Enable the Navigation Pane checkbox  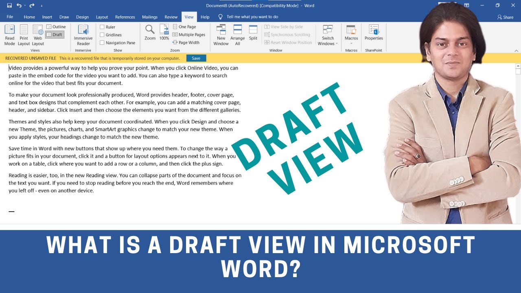[x=102, y=43]
